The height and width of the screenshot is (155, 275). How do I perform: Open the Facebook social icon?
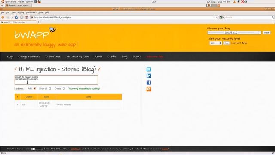click(x=149, y=82)
